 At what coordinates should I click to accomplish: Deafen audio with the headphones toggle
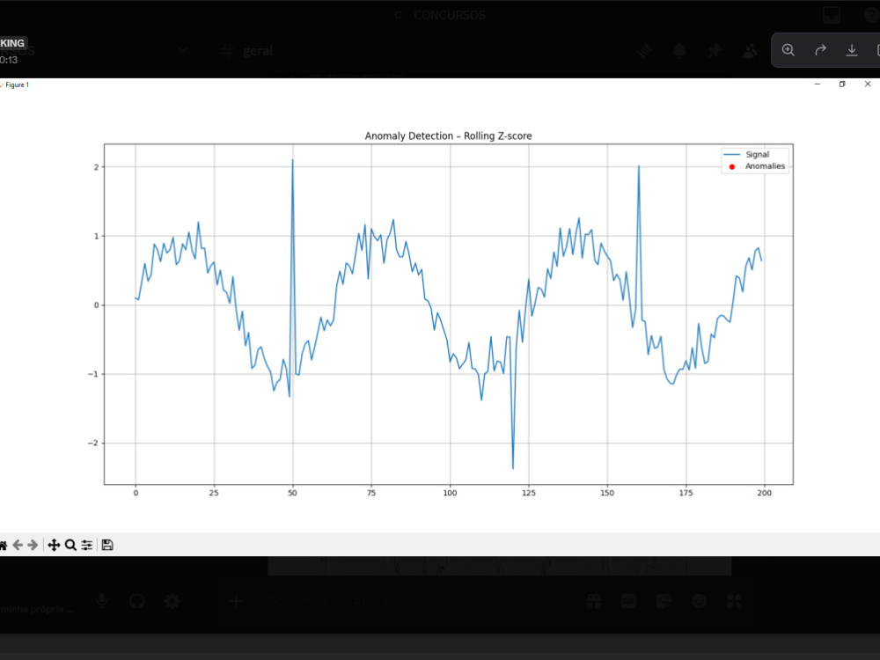point(136,601)
